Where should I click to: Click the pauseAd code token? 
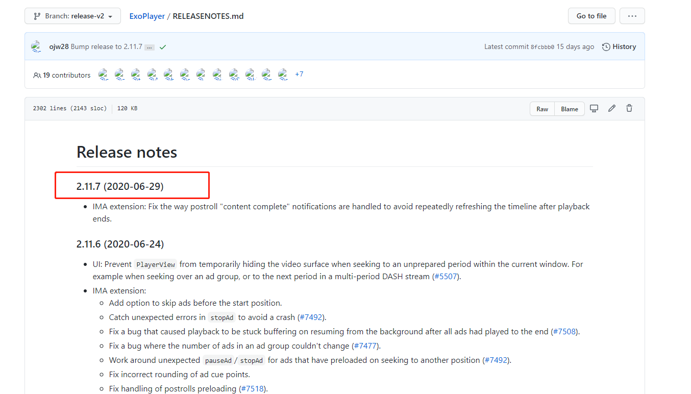pyautogui.click(x=218, y=360)
